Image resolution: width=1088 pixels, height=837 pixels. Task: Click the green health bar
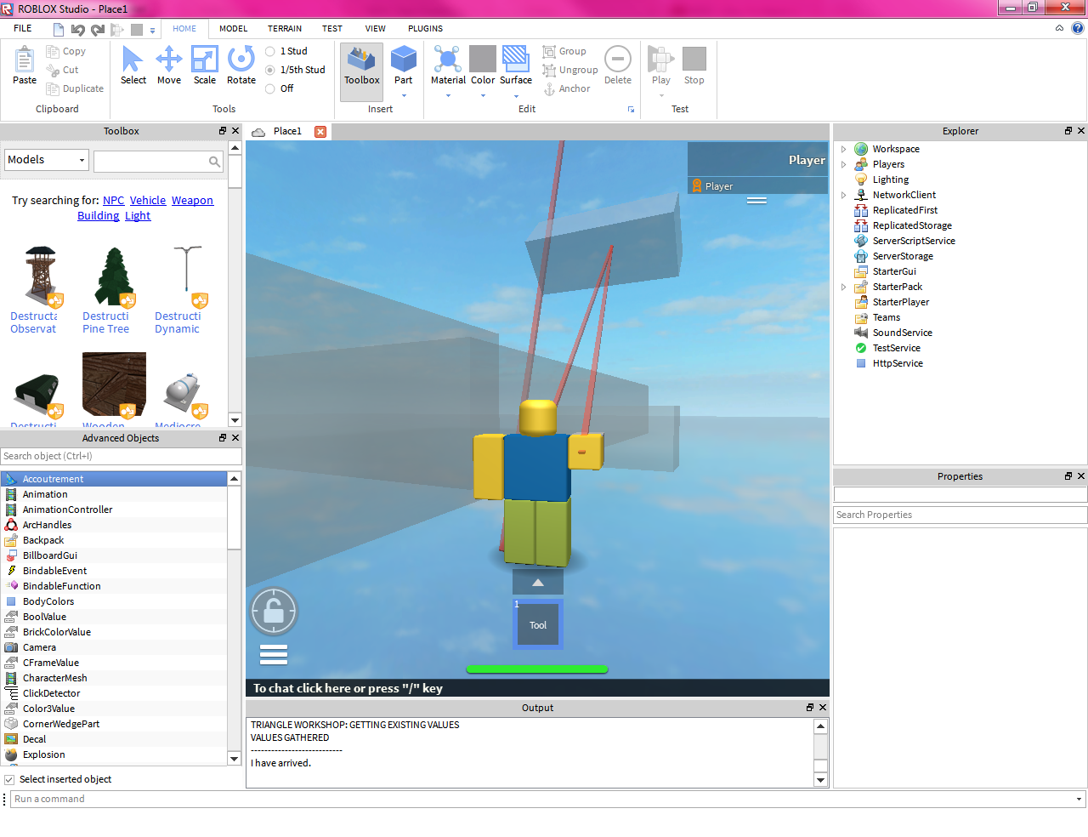pos(537,669)
